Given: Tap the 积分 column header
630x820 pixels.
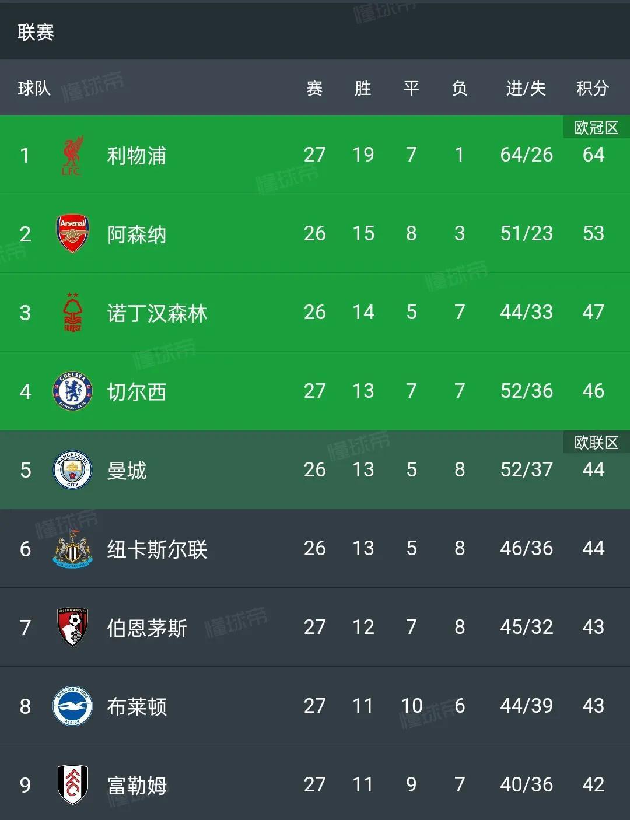Looking at the screenshot, I should coord(593,88).
